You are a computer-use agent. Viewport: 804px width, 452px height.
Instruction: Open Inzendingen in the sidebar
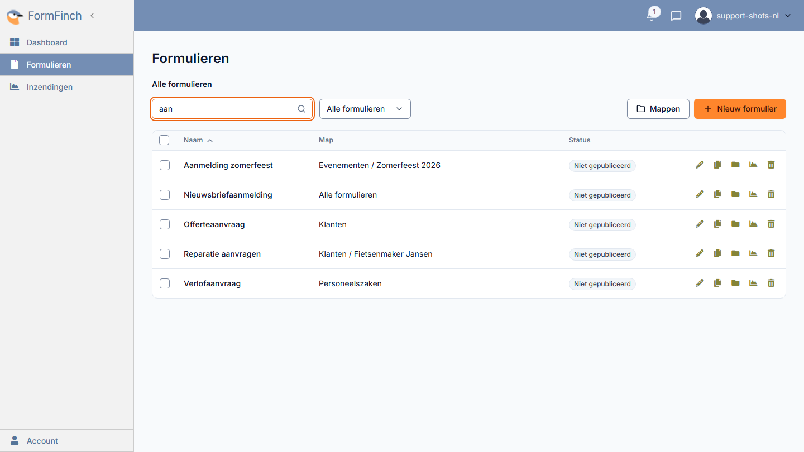(67, 87)
